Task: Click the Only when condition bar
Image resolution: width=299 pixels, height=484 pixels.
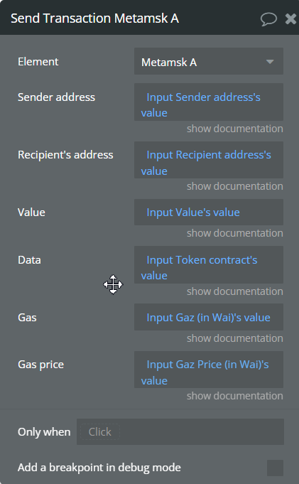Action: click(x=180, y=432)
